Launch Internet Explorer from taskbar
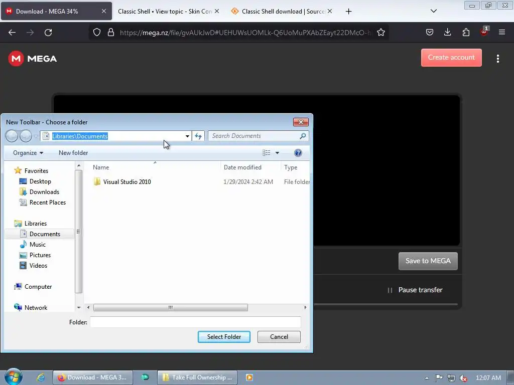 coord(40,377)
